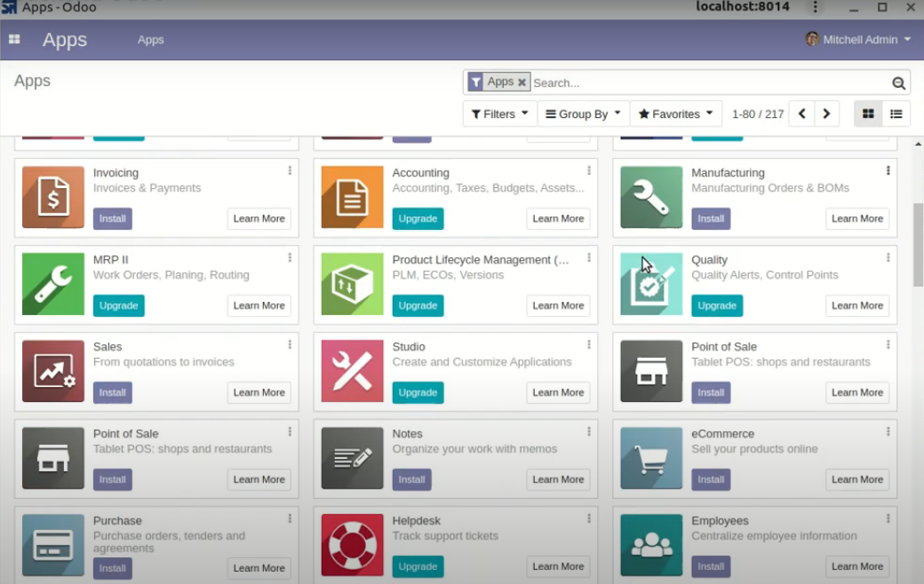Install the Notes app
This screenshot has height=584, width=924.
[x=412, y=479]
